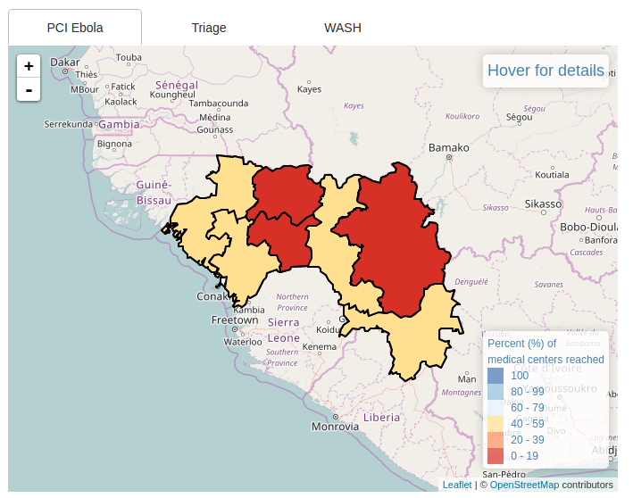The width and height of the screenshot is (633, 498).
Task: Select the WASH tab
Action: tap(343, 28)
